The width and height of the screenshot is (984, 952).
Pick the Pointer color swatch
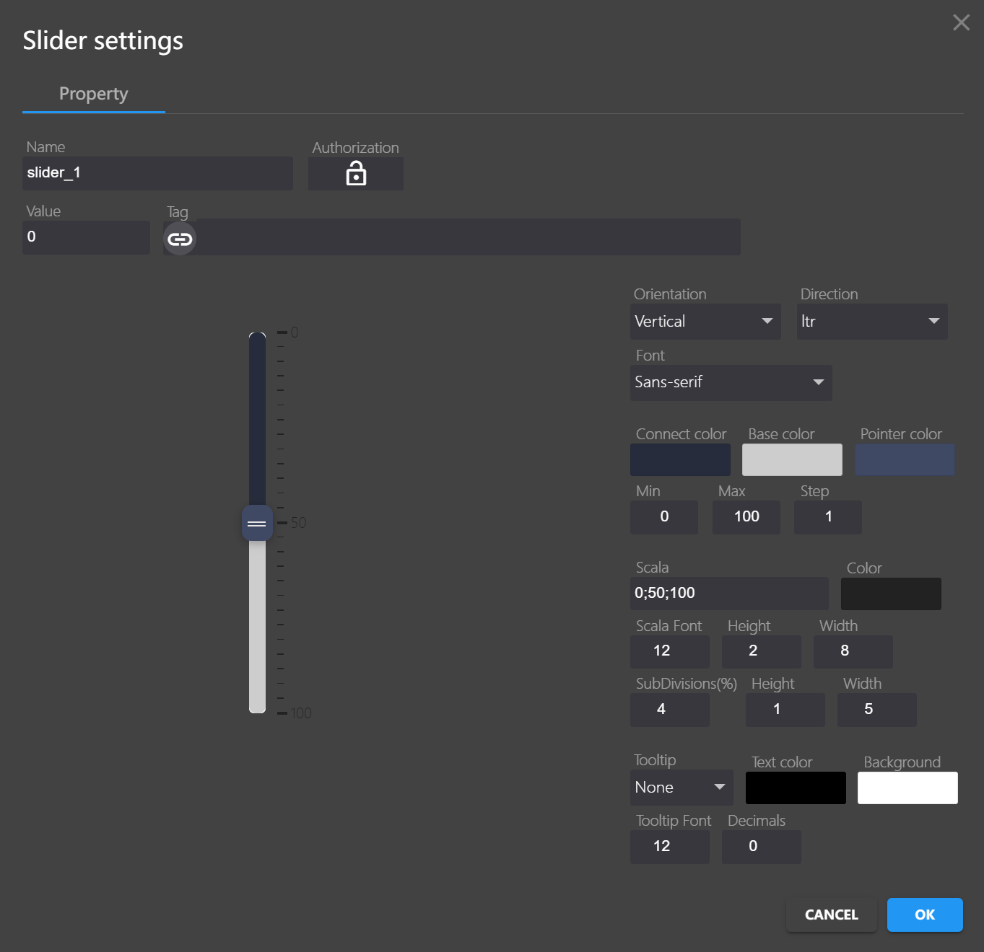(x=905, y=459)
